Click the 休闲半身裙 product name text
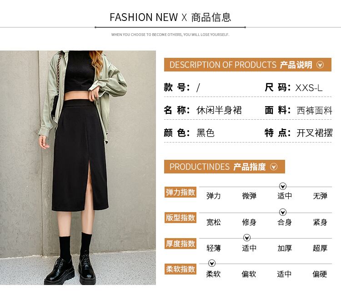Screen dimensions: 341x295 pos(219,110)
